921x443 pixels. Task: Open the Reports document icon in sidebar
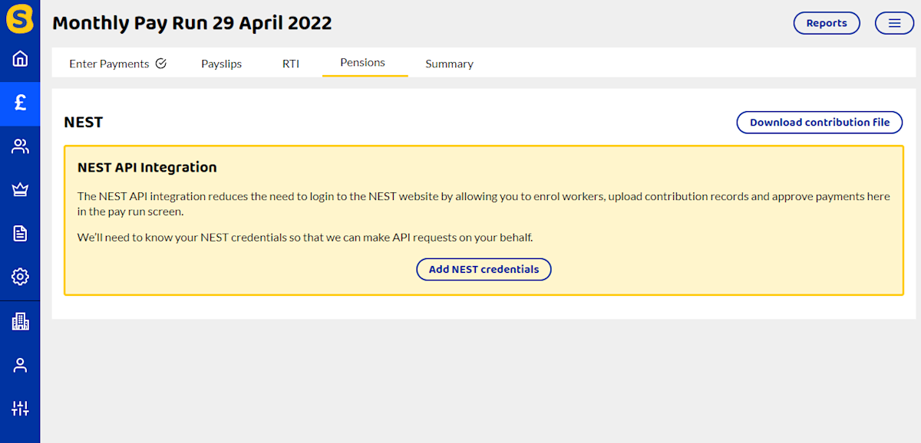[x=20, y=233]
